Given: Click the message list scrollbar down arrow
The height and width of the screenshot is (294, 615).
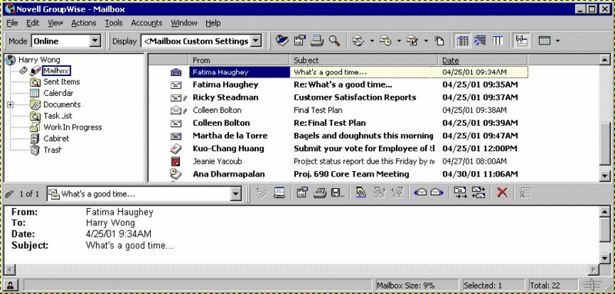Looking at the screenshot, I should click(604, 177).
